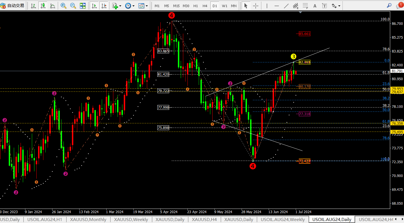This screenshot has width=404, height=223.
Task: Select the yellow wave 3 marker
Action: pos(293,56)
